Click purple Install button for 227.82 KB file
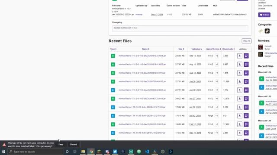Screen dimensions: 277x155 click(246, 73)
